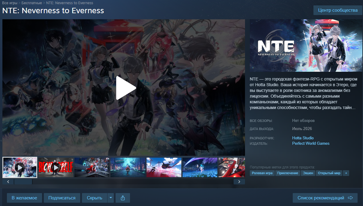Click the plus button to add tags

coord(346,173)
